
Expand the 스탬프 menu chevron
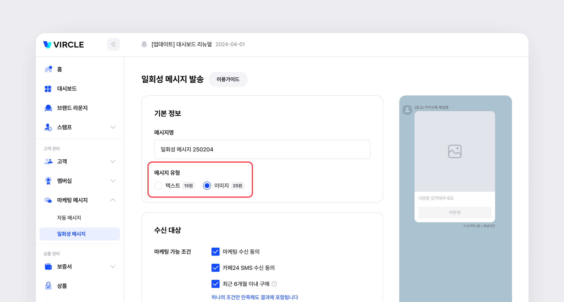(x=113, y=127)
